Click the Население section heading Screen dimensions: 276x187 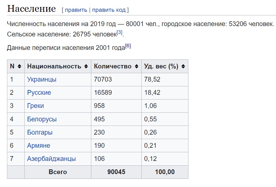pos(32,8)
